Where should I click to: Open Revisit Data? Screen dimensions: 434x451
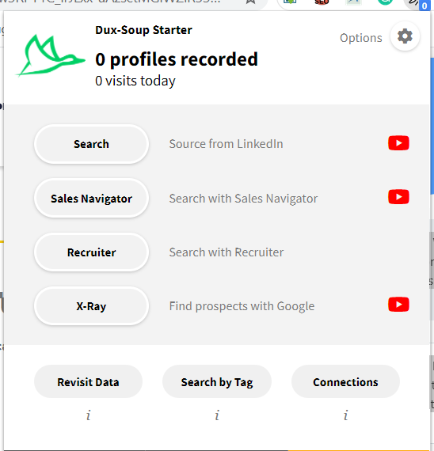[88, 381]
